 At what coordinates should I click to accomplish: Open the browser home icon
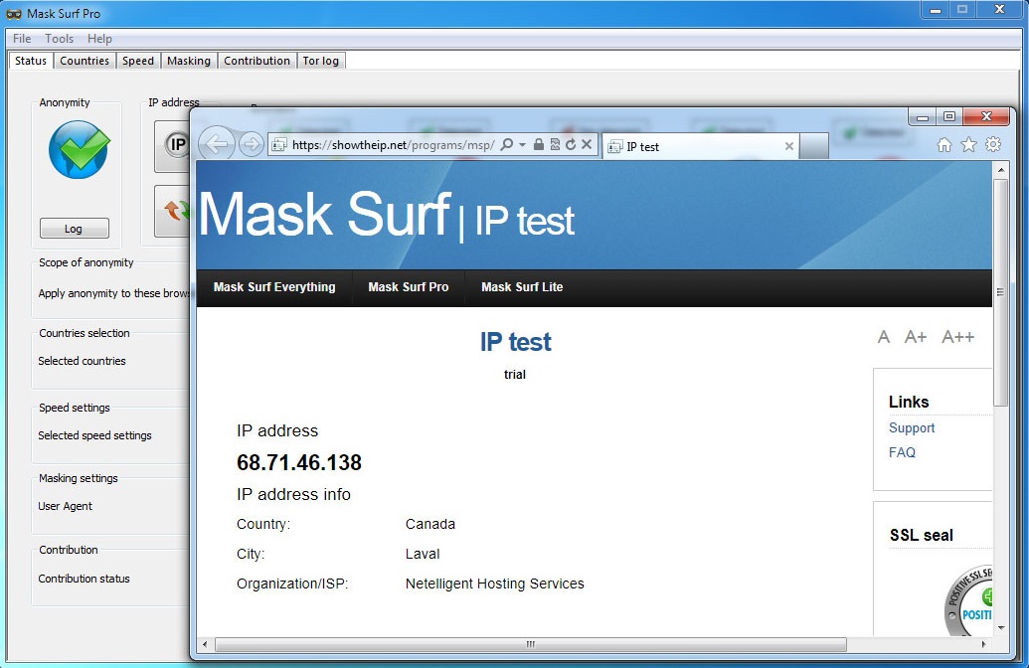(x=943, y=144)
